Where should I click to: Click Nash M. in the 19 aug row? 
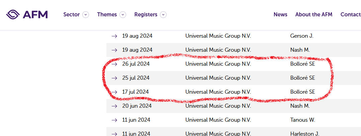(300, 50)
